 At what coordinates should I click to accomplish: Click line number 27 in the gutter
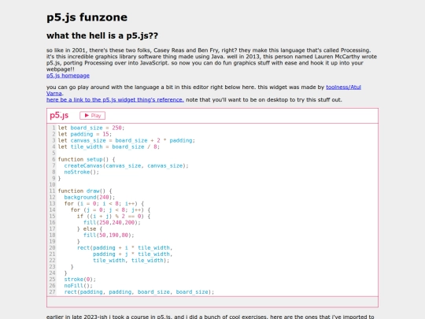(x=52, y=292)
